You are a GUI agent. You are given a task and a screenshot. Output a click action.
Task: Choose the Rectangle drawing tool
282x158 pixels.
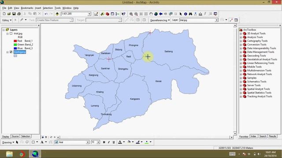point(33,142)
